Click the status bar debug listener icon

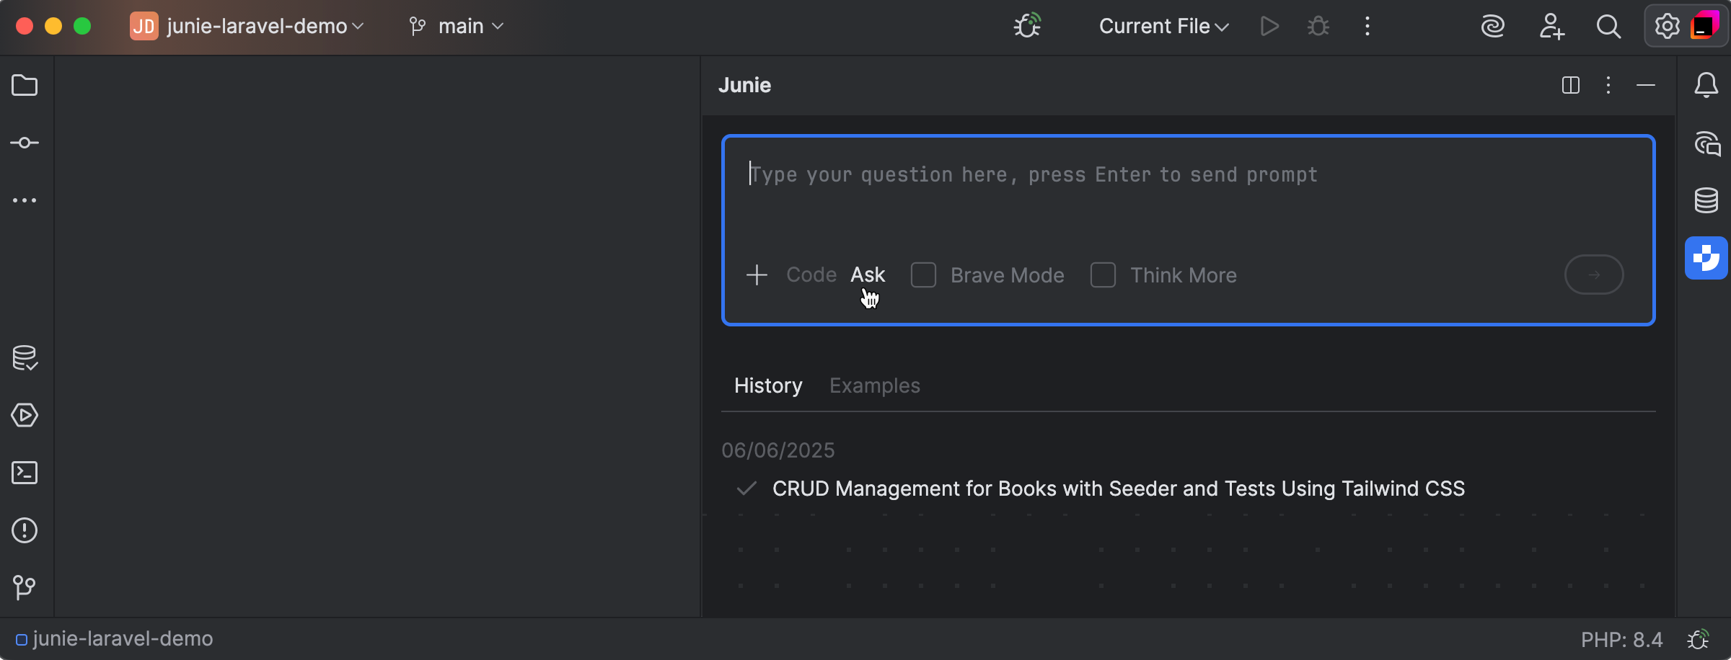point(1699,639)
